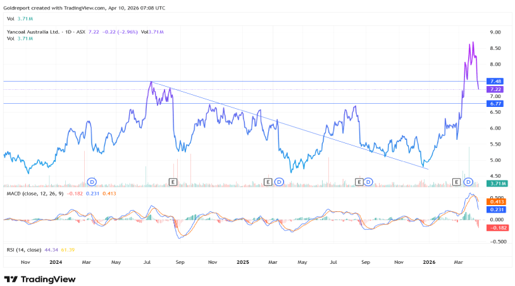Click the dividend marker near March 2024
Screen dimensions: 515x286
click(x=92, y=182)
